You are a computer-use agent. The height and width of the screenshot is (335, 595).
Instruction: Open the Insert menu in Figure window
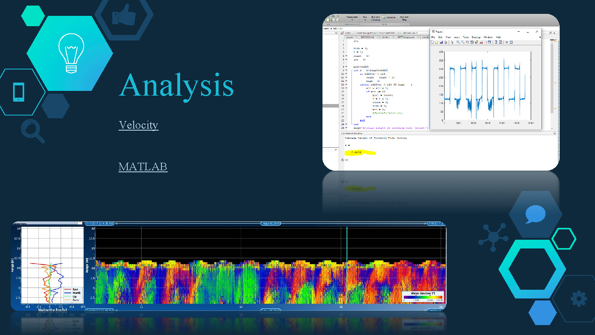click(457, 37)
